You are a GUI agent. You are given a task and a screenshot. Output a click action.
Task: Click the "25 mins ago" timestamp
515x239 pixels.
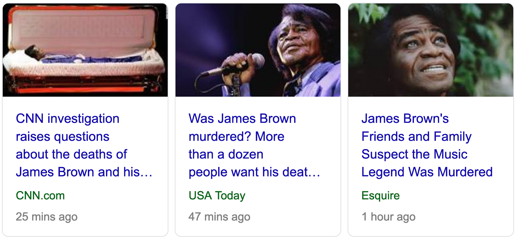[x=47, y=217]
